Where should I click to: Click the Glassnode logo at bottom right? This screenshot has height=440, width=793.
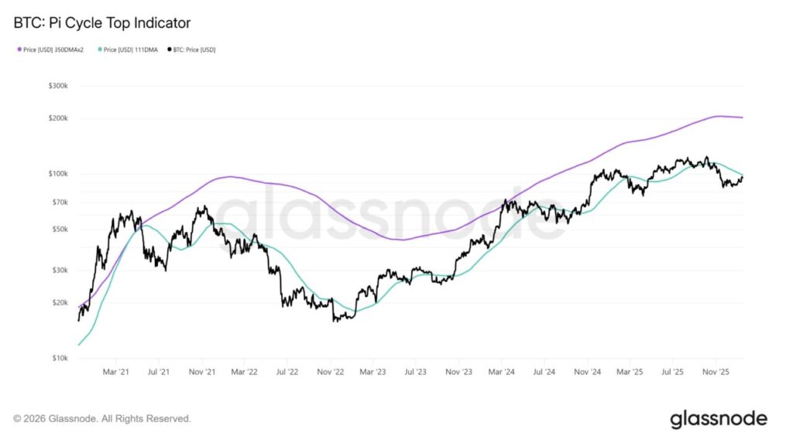pos(718,419)
